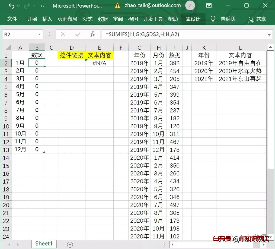Image resolution: width=275 pixels, height=249 pixels.
Task: Click the ribbon display options icon
Action: 209,5
